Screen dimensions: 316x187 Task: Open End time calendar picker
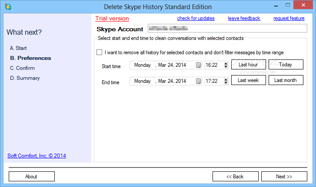pos(198,81)
